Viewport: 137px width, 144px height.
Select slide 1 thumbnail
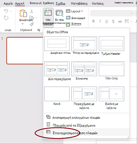[25, 51]
